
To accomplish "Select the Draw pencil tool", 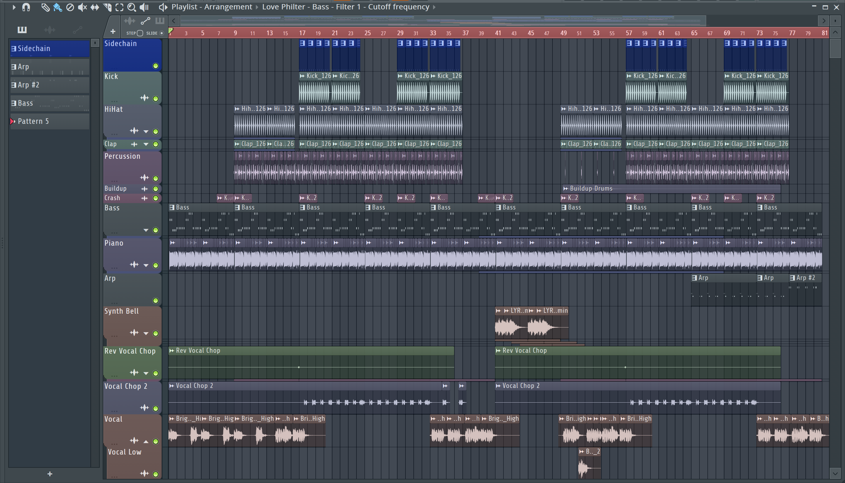I will click(x=45, y=7).
